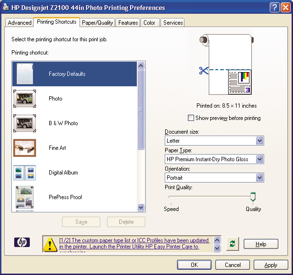
Task: Open the Paper/Quality tab
Action: click(x=98, y=23)
